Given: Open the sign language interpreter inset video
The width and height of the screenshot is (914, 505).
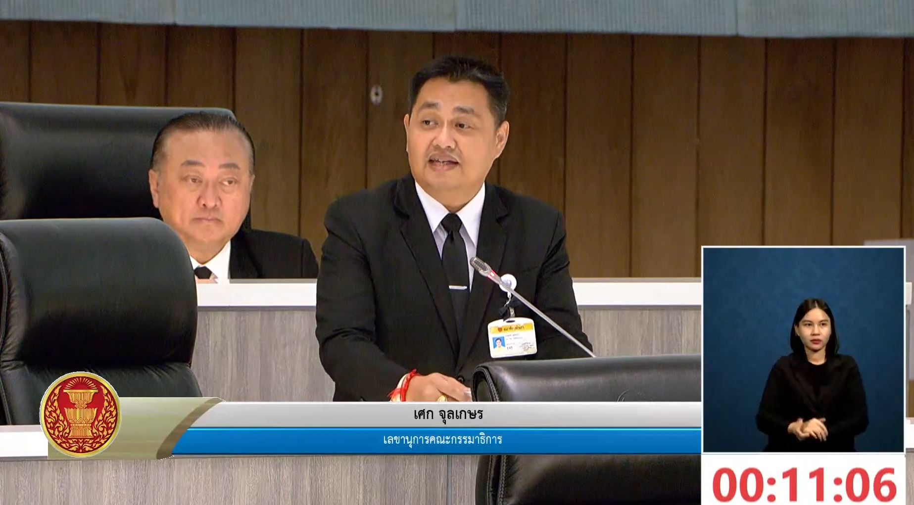Looking at the screenshot, I should tap(803, 349).
